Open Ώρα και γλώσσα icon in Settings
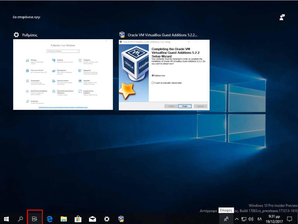Viewport: 298px width, 224px height. pyautogui.click(x=54, y=81)
